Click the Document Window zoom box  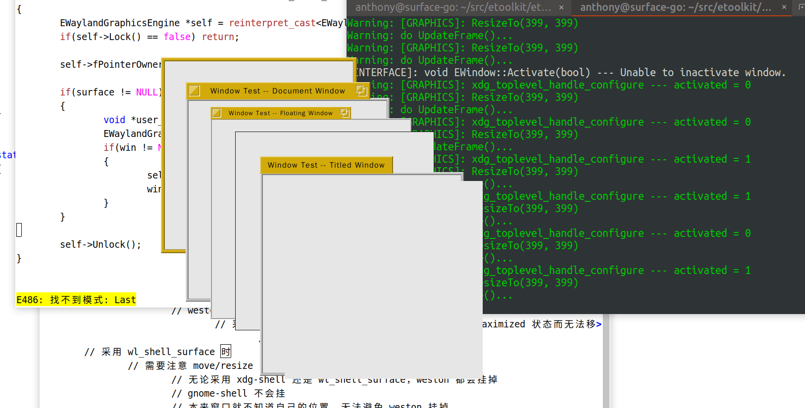pos(361,91)
